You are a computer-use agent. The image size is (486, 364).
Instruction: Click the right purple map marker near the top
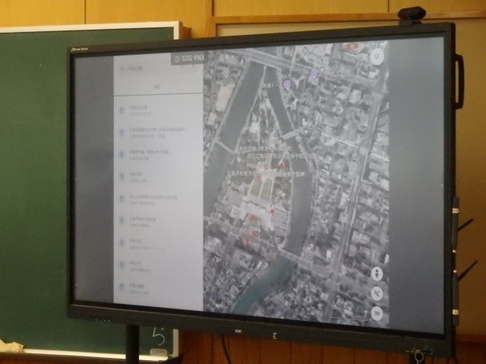[314, 74]
